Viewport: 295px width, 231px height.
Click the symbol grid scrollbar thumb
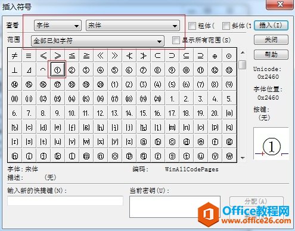243,64
